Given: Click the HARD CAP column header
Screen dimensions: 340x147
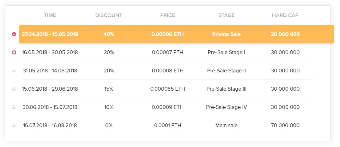Looking at the screenshot, I should coord(285,15).
